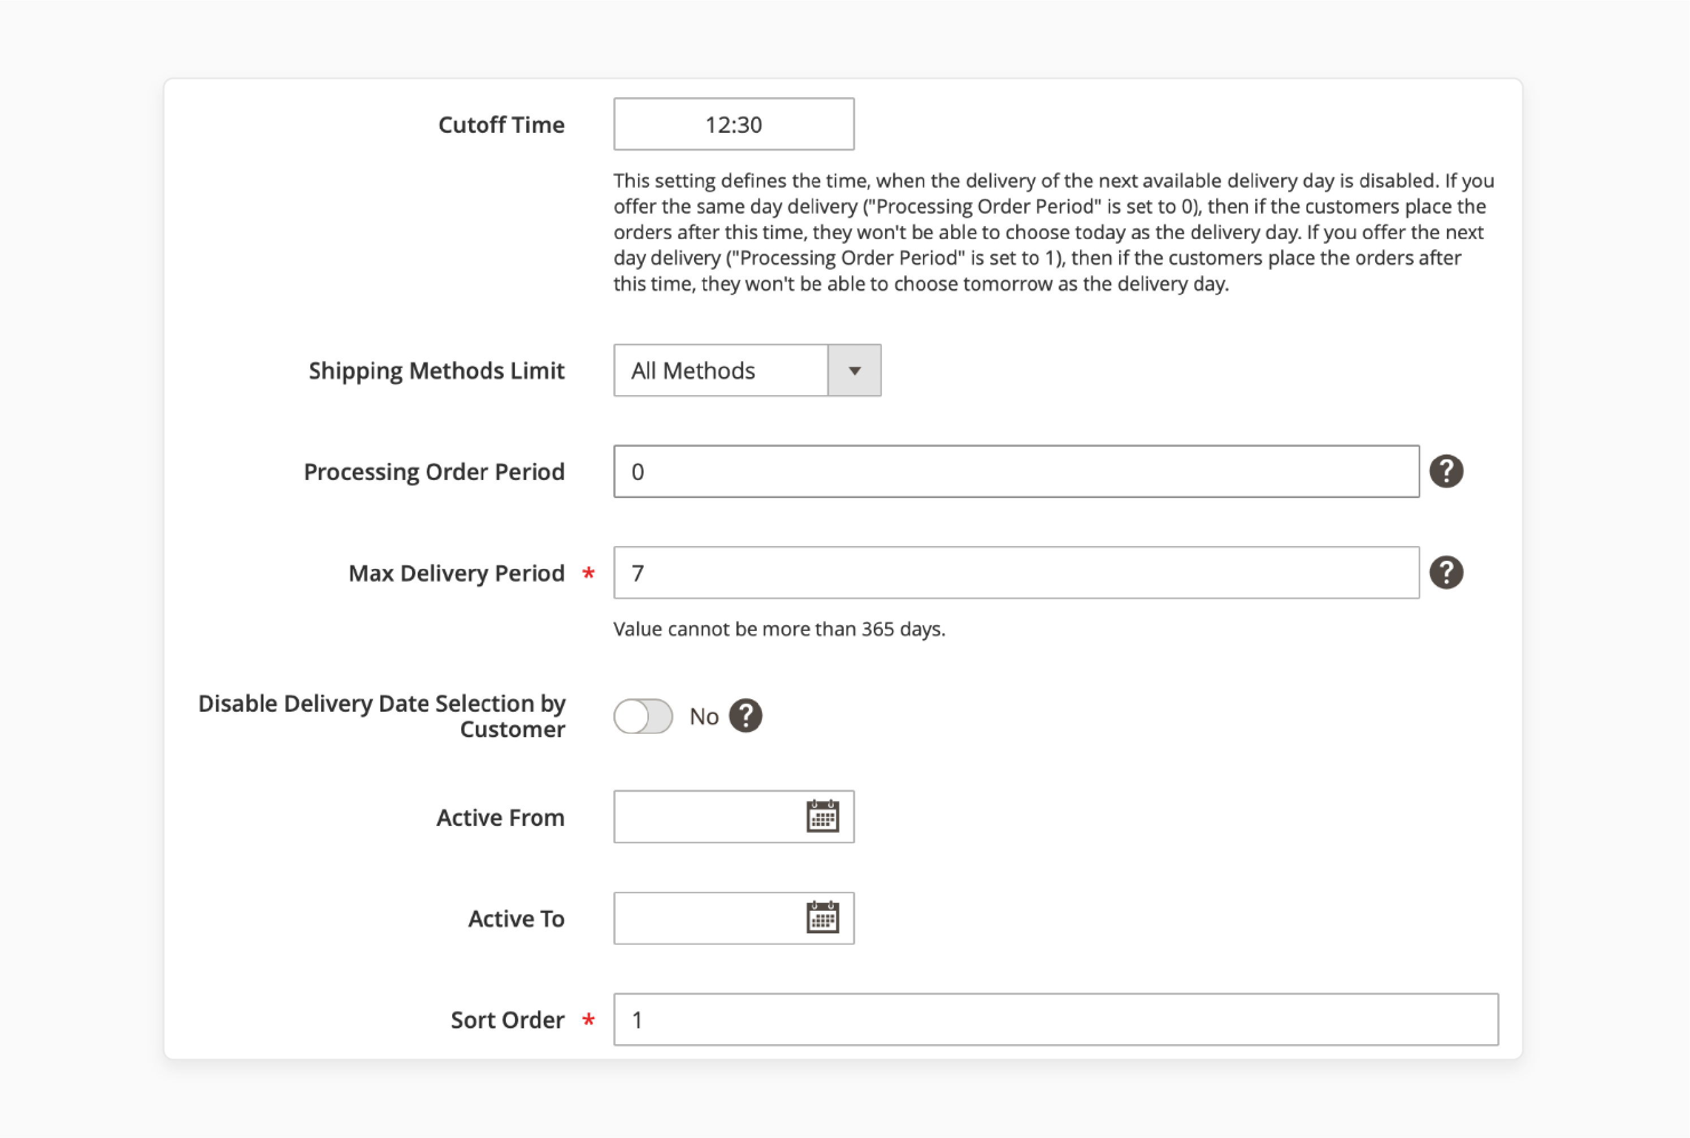Click the Shipping Methods Limit label
Viewport: 1690px width, 1138px height.
pos(437,371)
